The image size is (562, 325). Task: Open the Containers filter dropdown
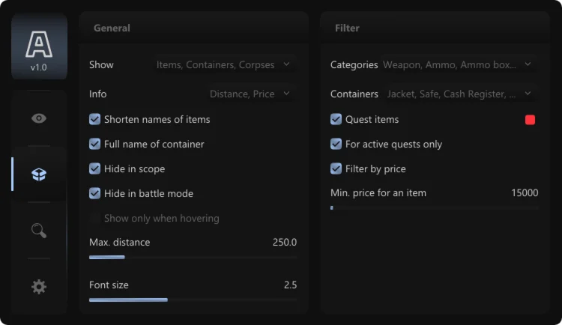tap(459, 94)
